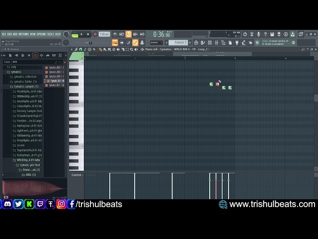Click the red selected note in piano roll
The image size is (318, 239).
(x=218, y=84)
